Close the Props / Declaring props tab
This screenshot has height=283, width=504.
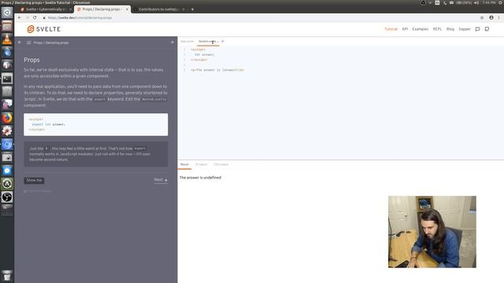click(127, 9)
